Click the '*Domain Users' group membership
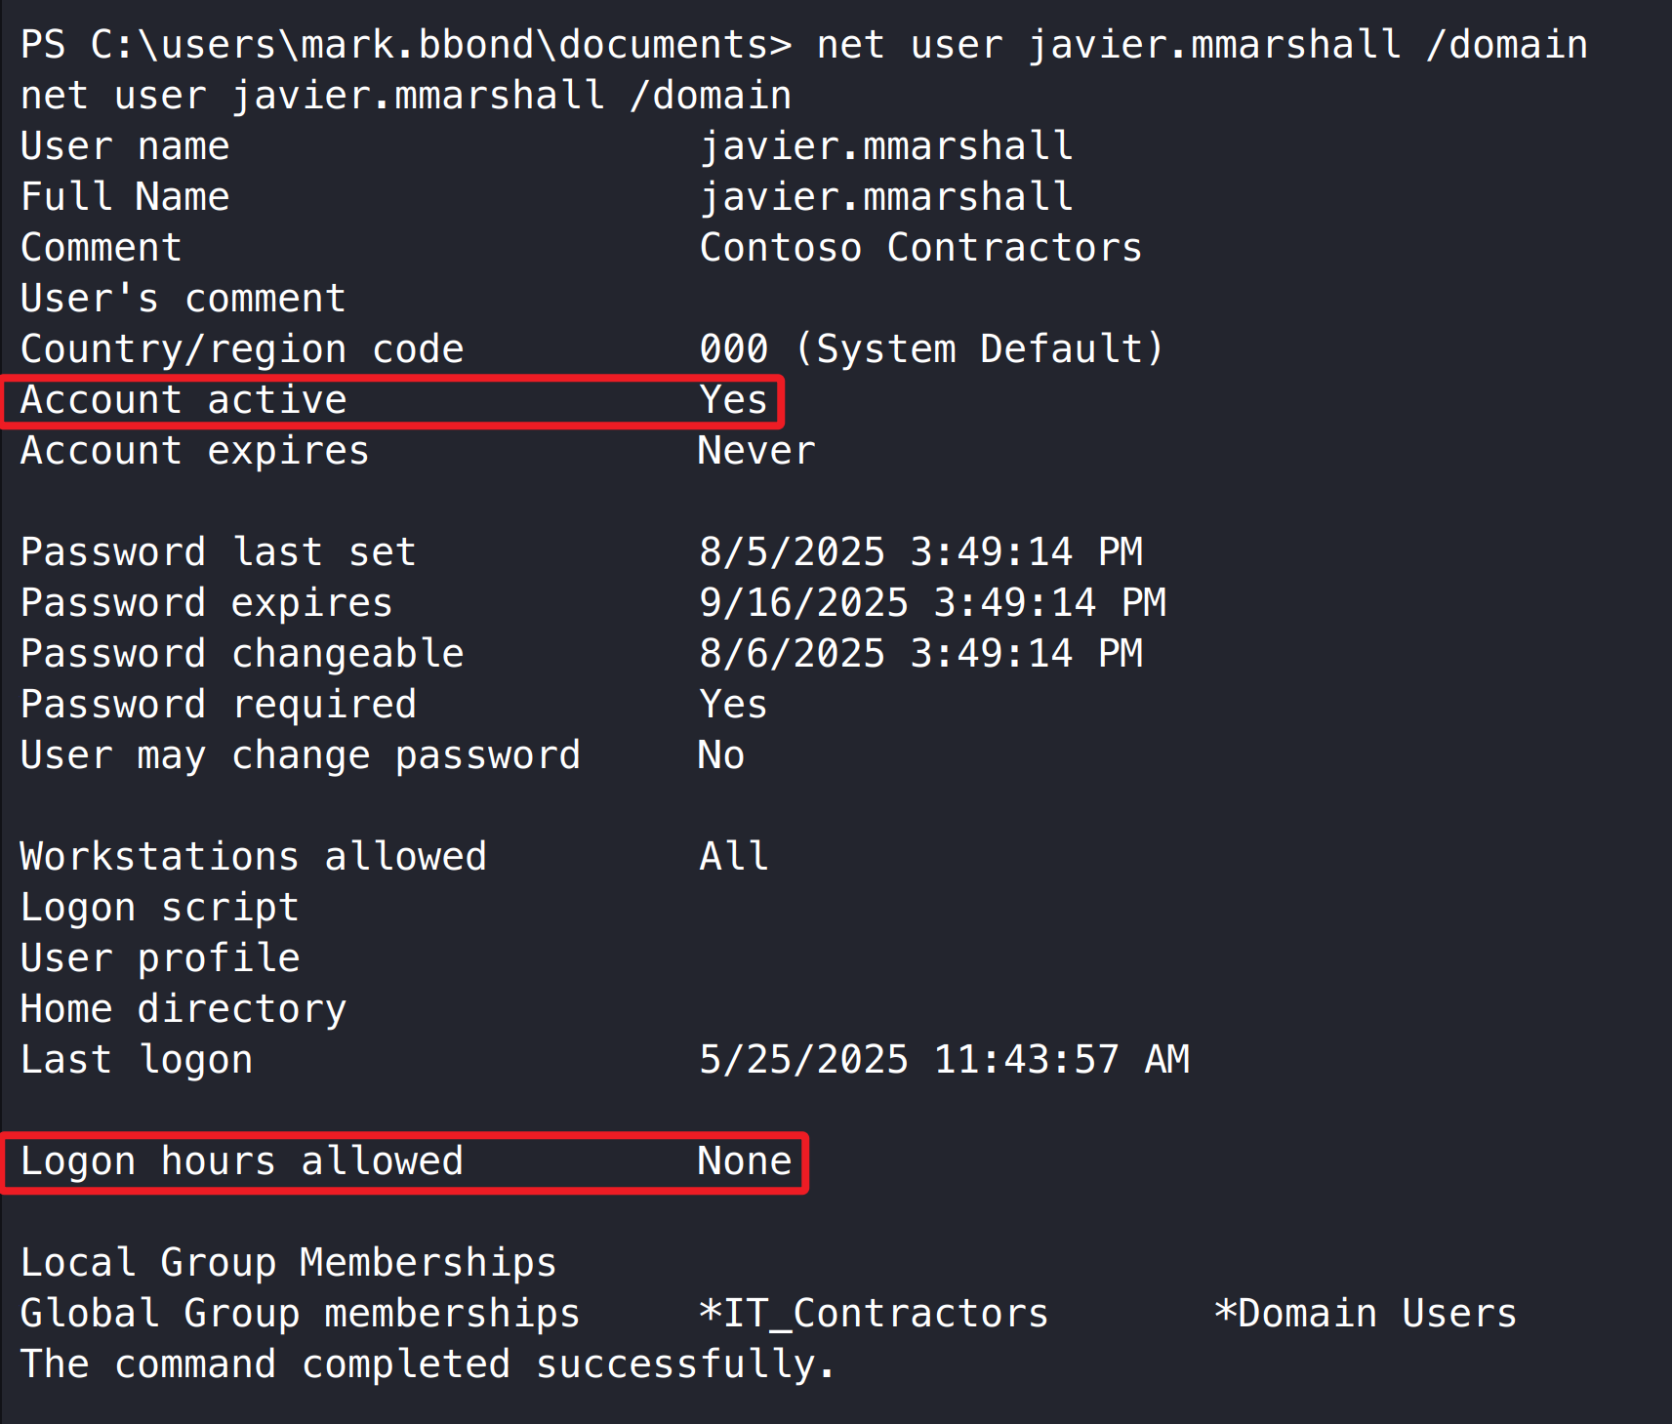 (1365, 1314)
